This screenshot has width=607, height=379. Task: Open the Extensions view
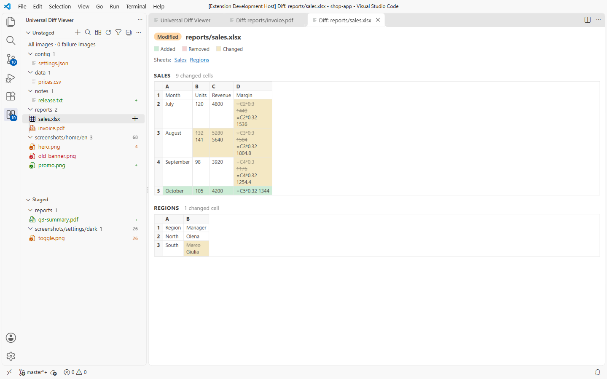click(11, 96)
